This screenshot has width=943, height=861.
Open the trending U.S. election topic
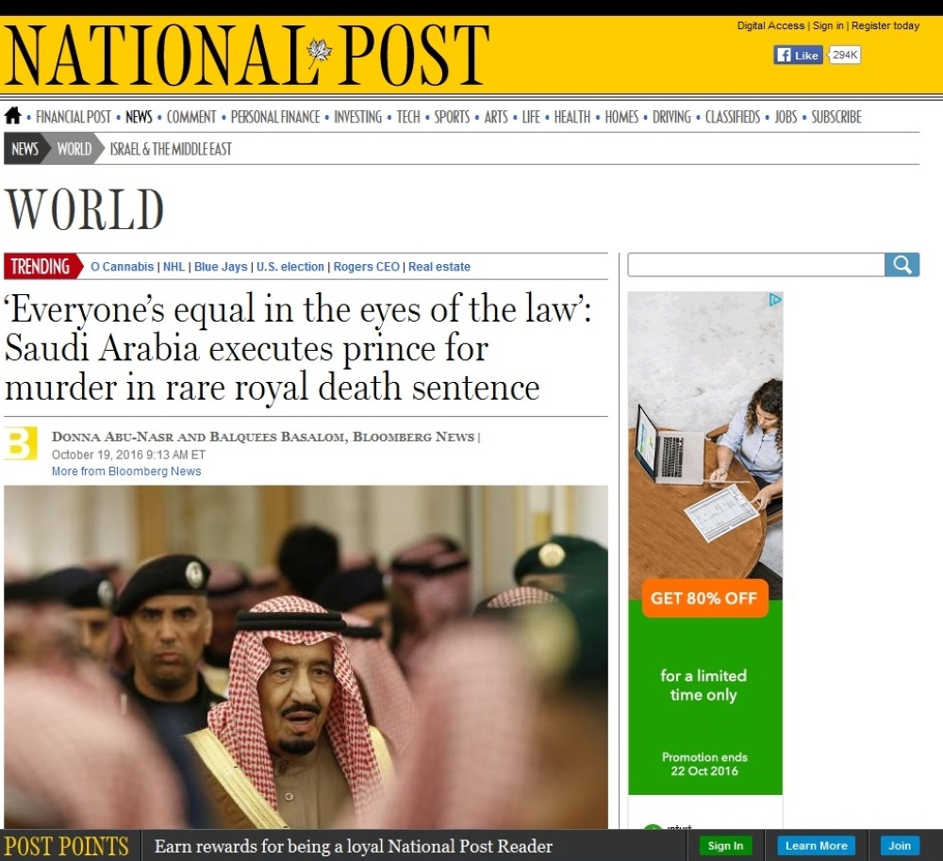(x=290, y=267)
